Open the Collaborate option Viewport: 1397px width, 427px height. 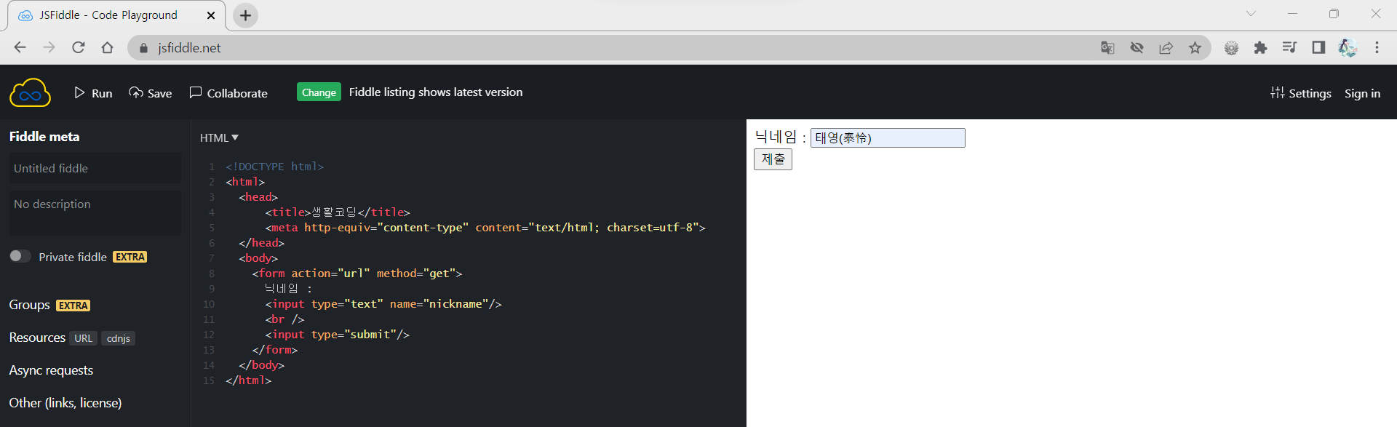(x=228, y=93)
